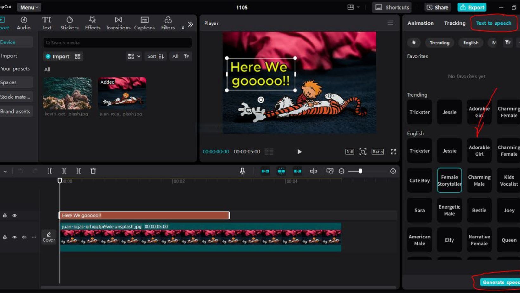Click the Share button
Viewport: 520px width, 293px height.
pos(437,7)
